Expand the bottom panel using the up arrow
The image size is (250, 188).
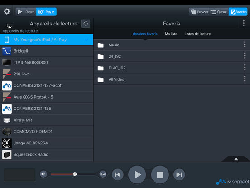tap(236, 159)
